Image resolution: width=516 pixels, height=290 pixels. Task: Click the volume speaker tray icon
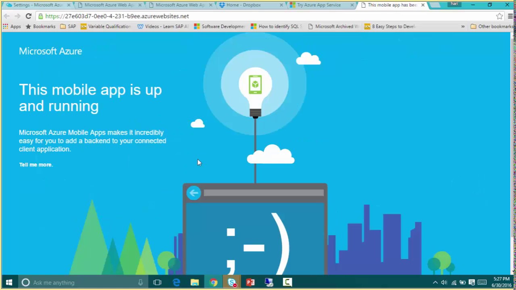pos(444,282)
